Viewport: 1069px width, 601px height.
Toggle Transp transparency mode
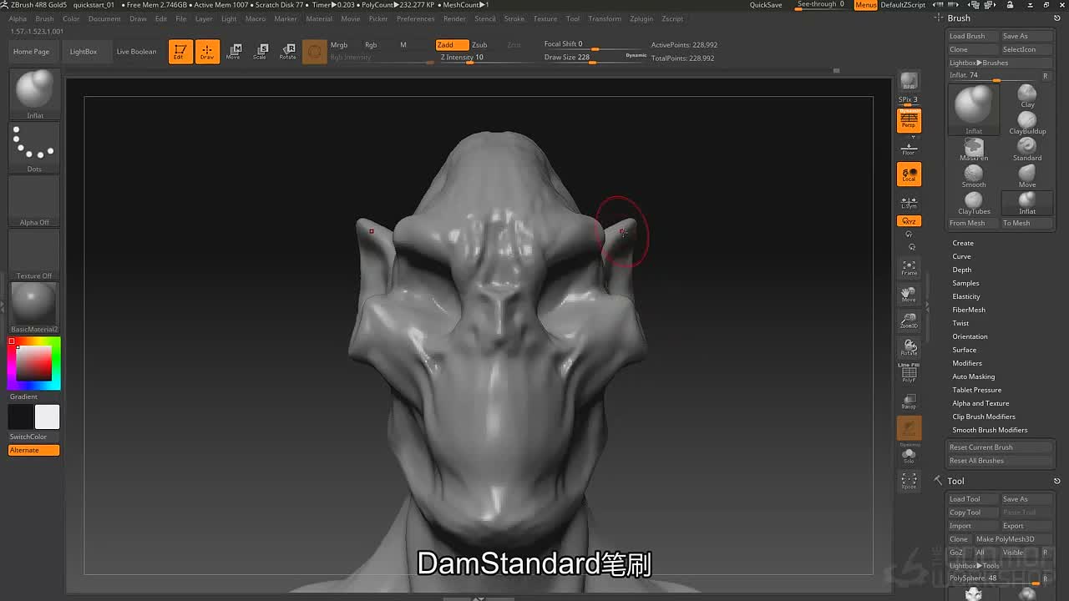pos(909,402)
